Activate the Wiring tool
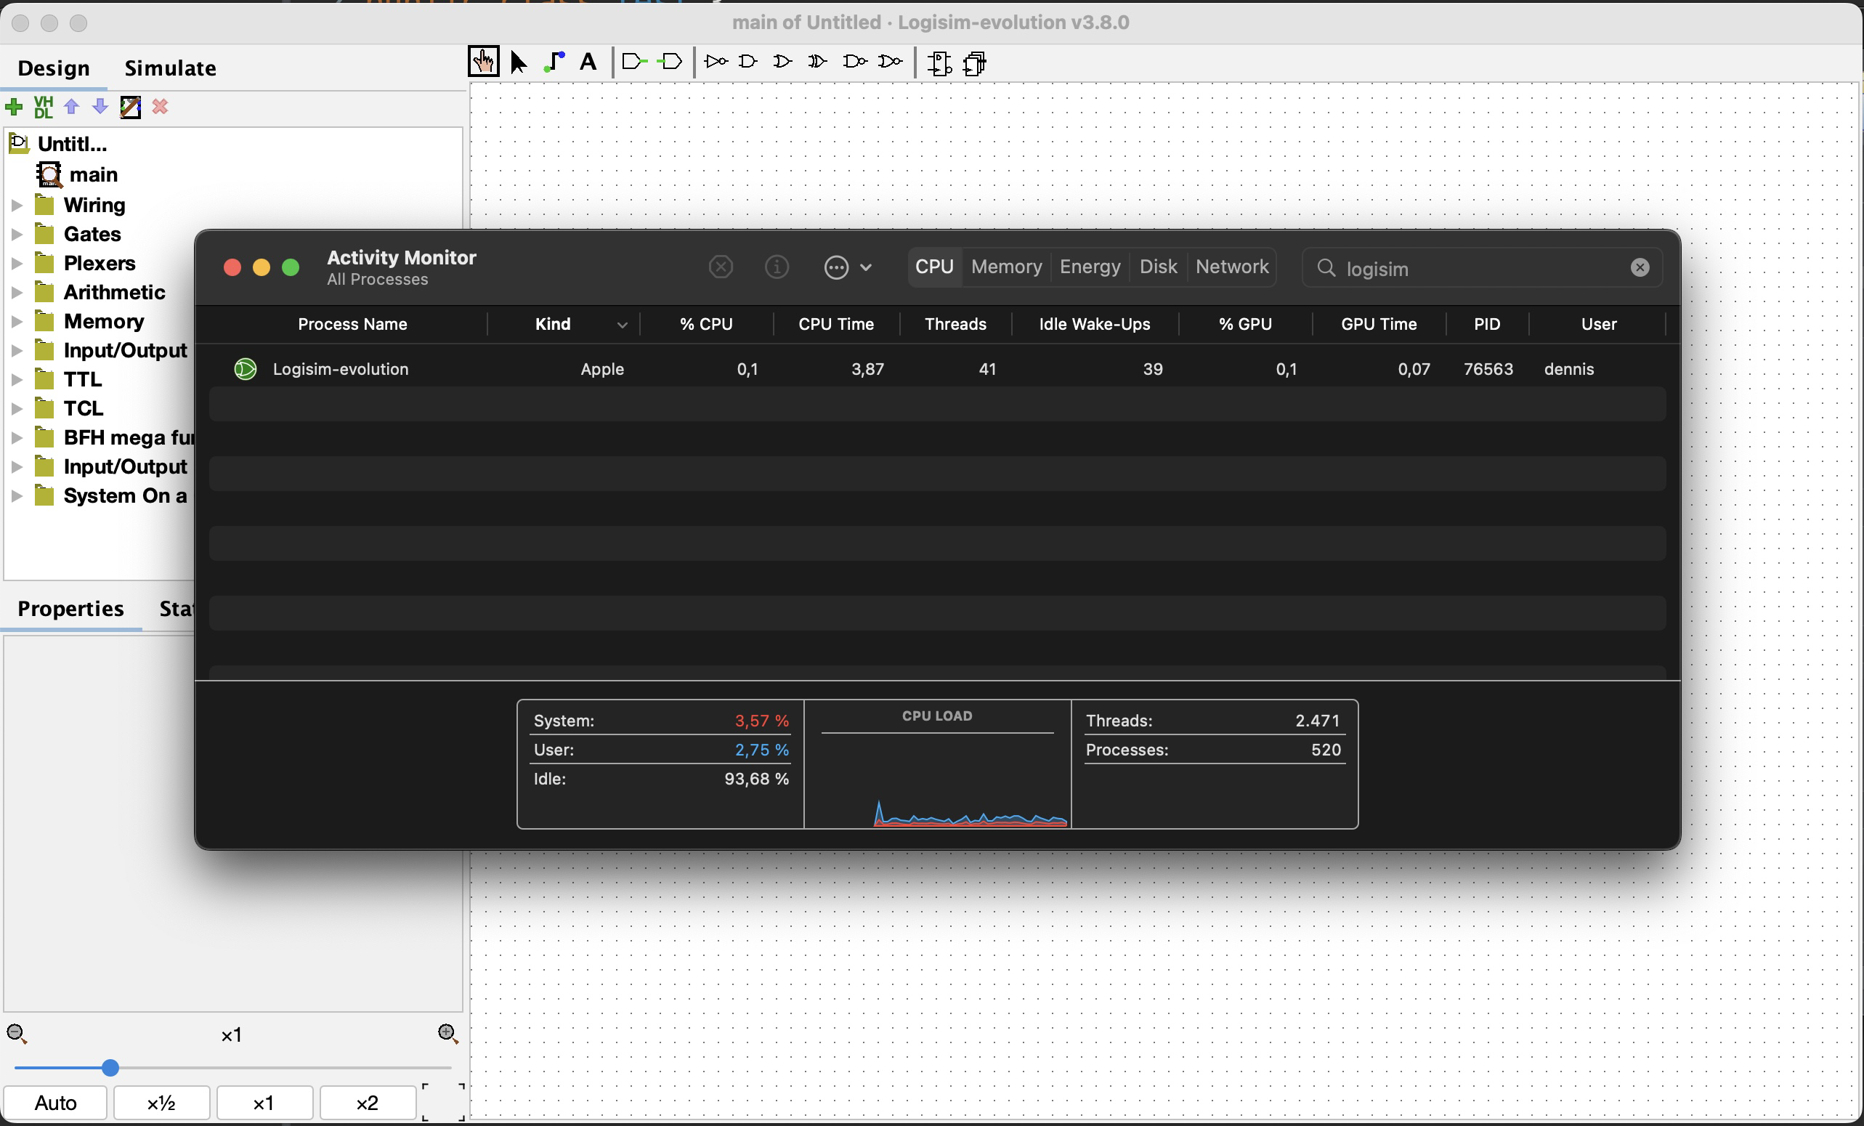This screenshot has height=1126, width=1864. 554,62
